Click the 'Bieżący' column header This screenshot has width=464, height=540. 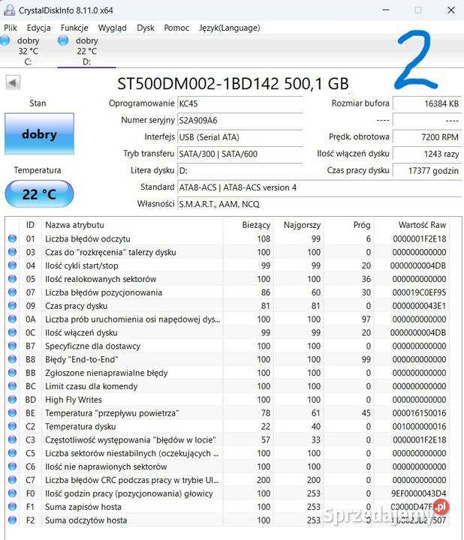(249, 225)
